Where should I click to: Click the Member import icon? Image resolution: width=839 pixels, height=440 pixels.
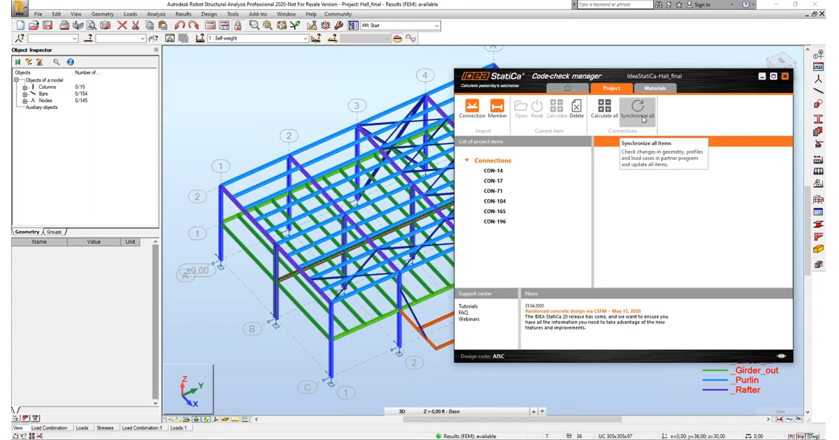tap(497, 106)
